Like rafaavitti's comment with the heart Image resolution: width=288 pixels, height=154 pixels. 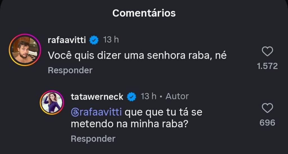coord(267,52)
